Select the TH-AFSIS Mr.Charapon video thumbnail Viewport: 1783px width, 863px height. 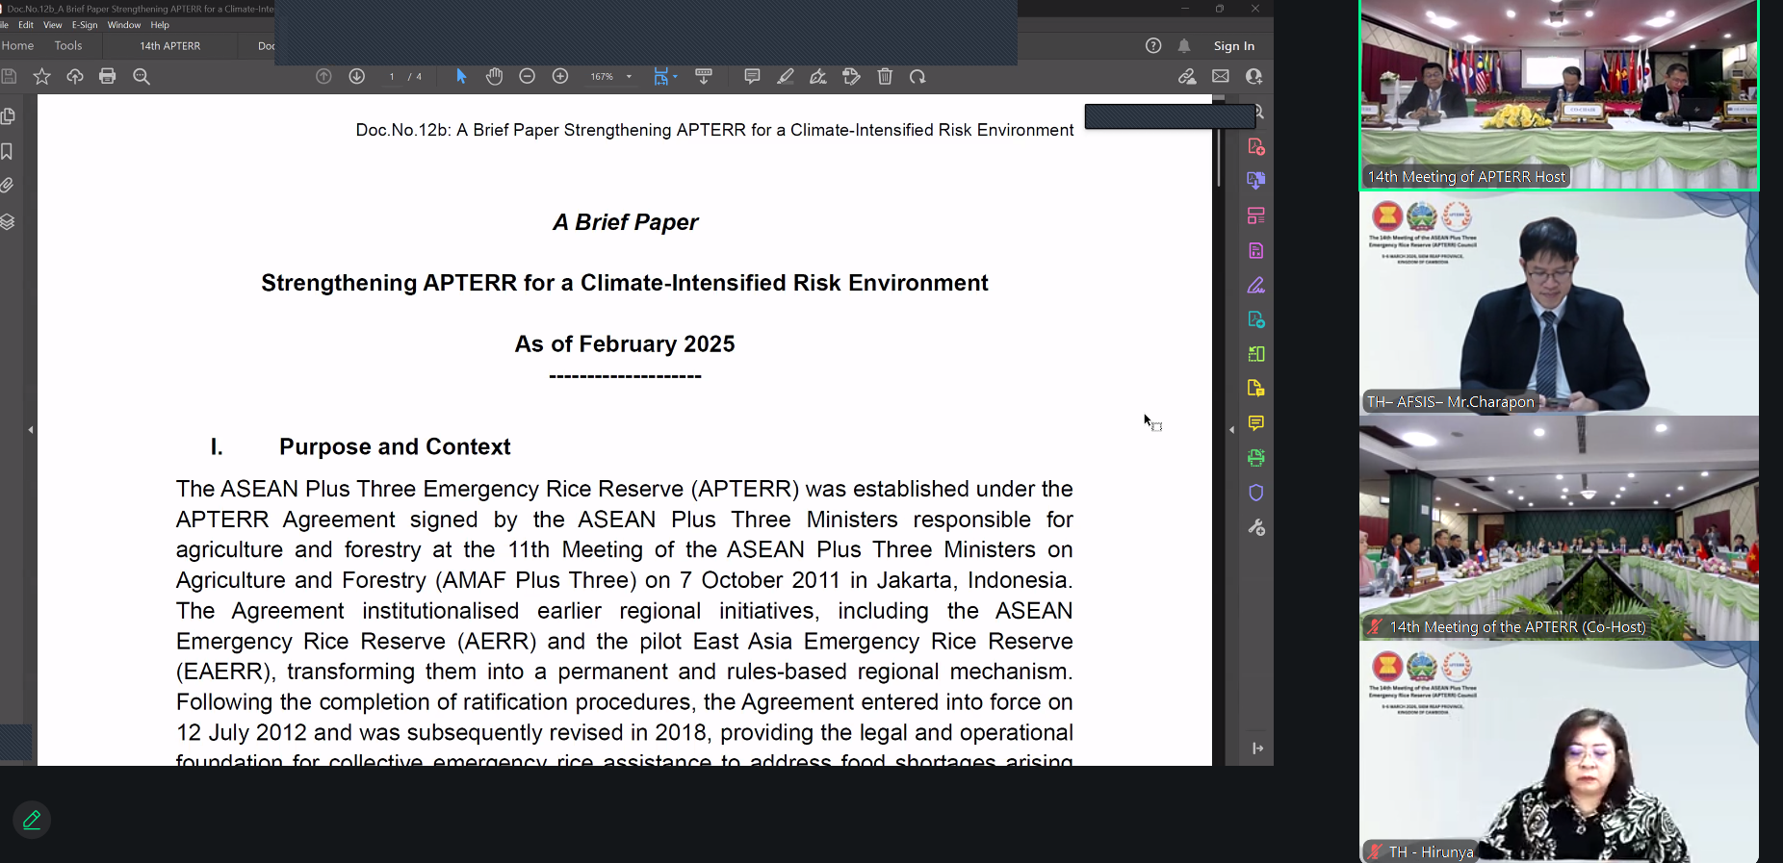pyautogui.click(x=1558, y=304)
